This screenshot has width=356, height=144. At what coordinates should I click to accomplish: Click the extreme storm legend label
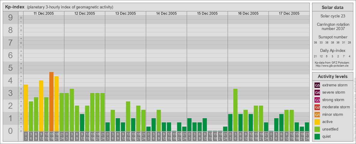335,85
